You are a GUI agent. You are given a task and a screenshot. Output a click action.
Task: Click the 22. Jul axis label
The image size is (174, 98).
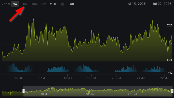165,78
